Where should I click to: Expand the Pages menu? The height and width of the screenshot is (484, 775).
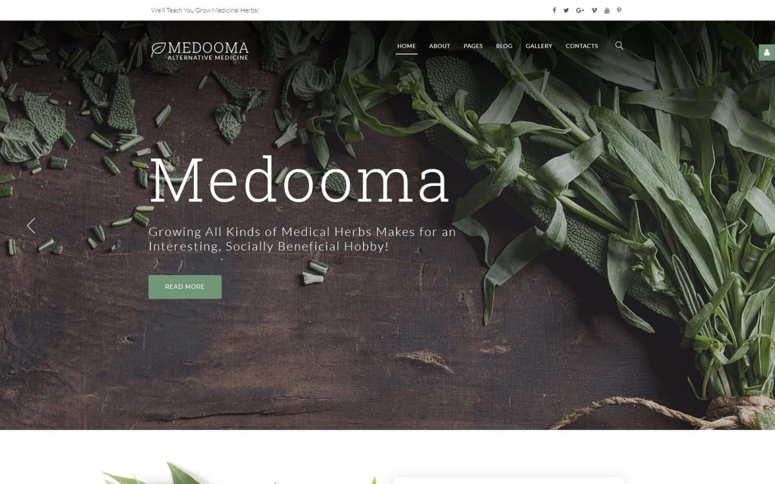click(x=473, y=46)
